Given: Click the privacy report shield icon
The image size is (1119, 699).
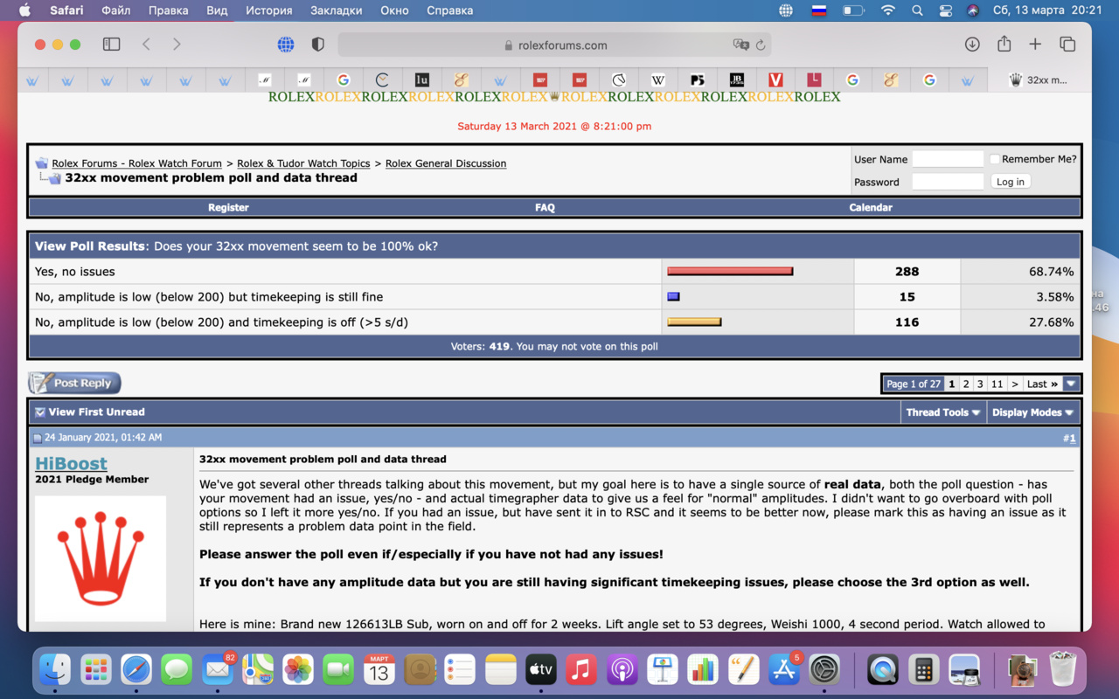Looking at the screenshot, I should [318, 45].
